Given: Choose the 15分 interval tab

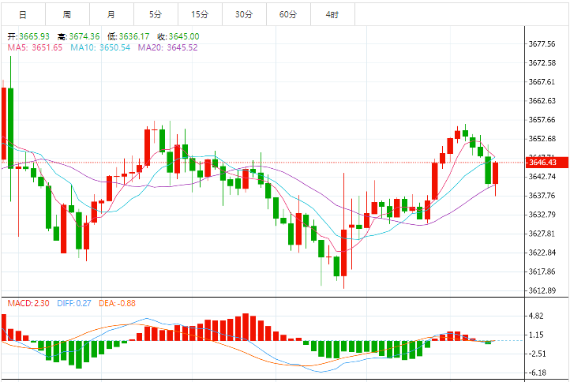Looking at the screenshot, I should 200,14.
